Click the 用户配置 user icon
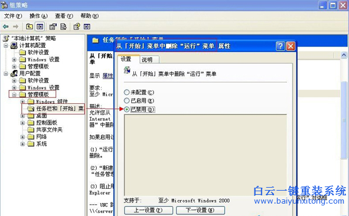The height and width of the screenshot is (216, 349). tap(14, 73)
